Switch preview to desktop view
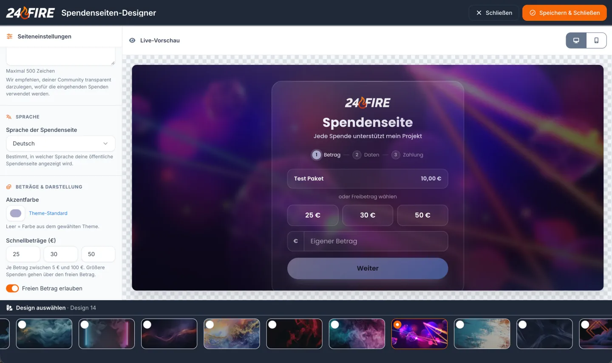612x363 pixels. (x=576, y=40)
